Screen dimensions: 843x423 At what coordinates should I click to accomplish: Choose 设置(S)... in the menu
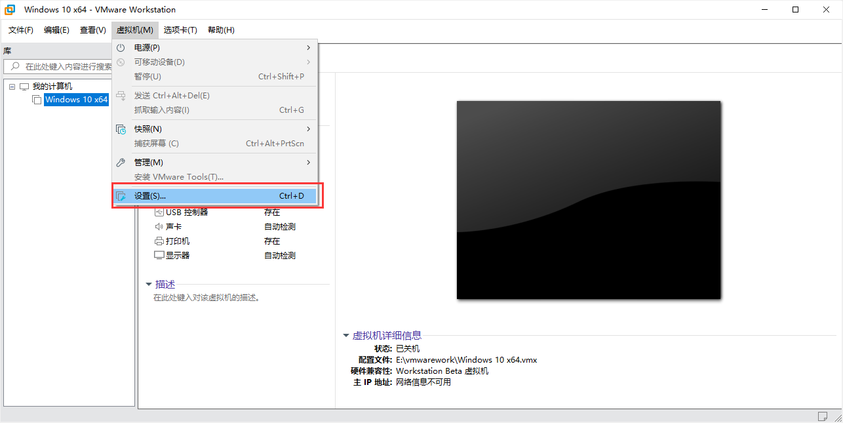pyautogui.click(x=216, y=196)
